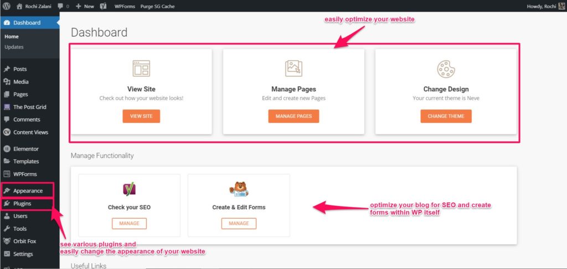Click the WordPress logo in admin bar
The height and width of the screenshot is (269, 567).
7,6
